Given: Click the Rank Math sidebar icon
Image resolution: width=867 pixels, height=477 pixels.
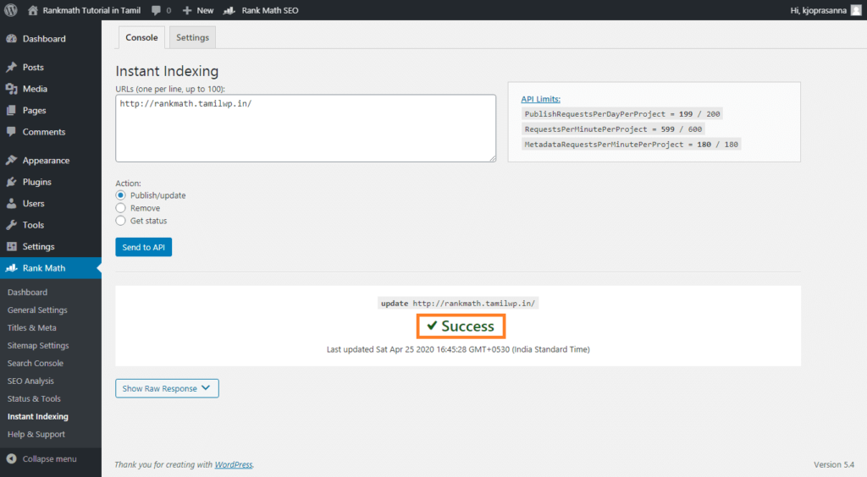Looking at the screenshot, I should click(x=11, y=268).
